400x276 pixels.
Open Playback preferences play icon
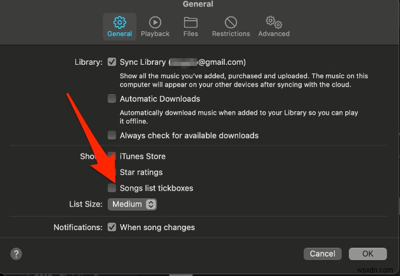click(155, 22)
